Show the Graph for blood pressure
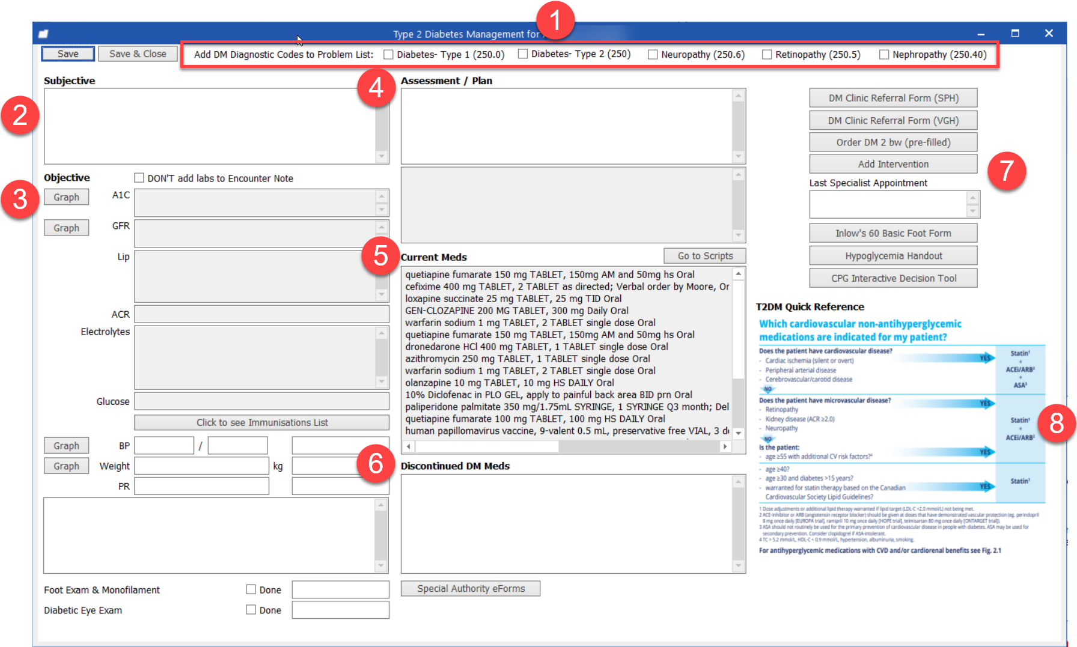The width and height of the screenshot is (1077, 647). click(x=66, y=446)
